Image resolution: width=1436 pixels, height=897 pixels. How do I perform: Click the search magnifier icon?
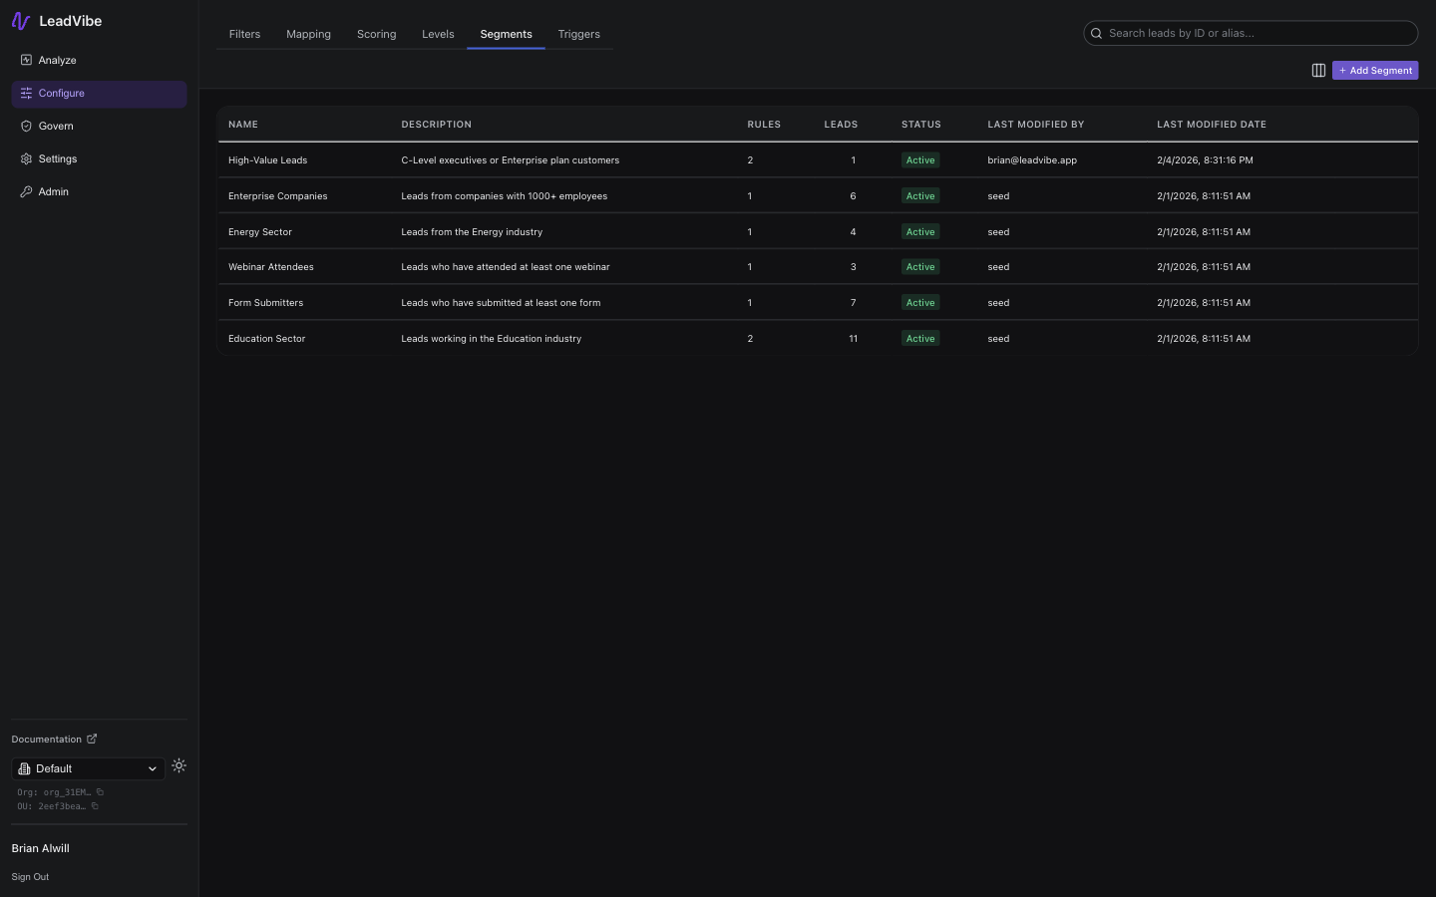point(1096,33)
